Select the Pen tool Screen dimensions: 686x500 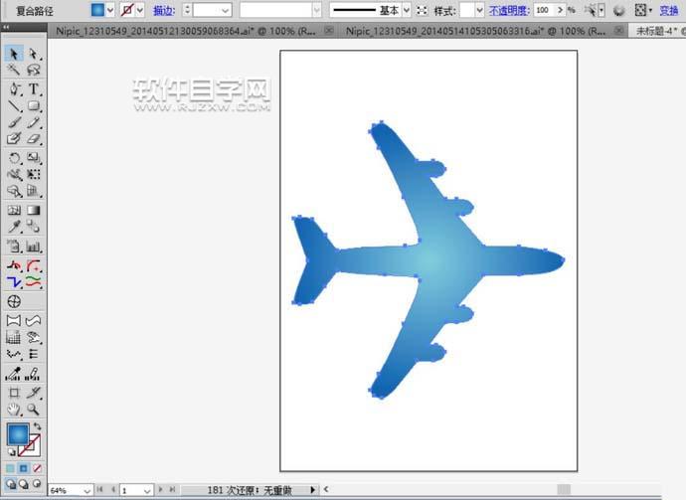[x=14, y=89]
